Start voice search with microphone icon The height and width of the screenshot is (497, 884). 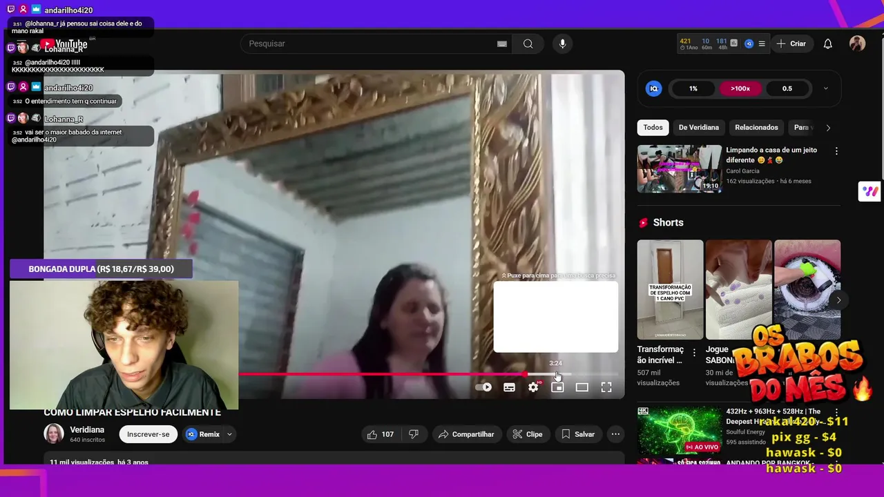click(x=562, y=43)
